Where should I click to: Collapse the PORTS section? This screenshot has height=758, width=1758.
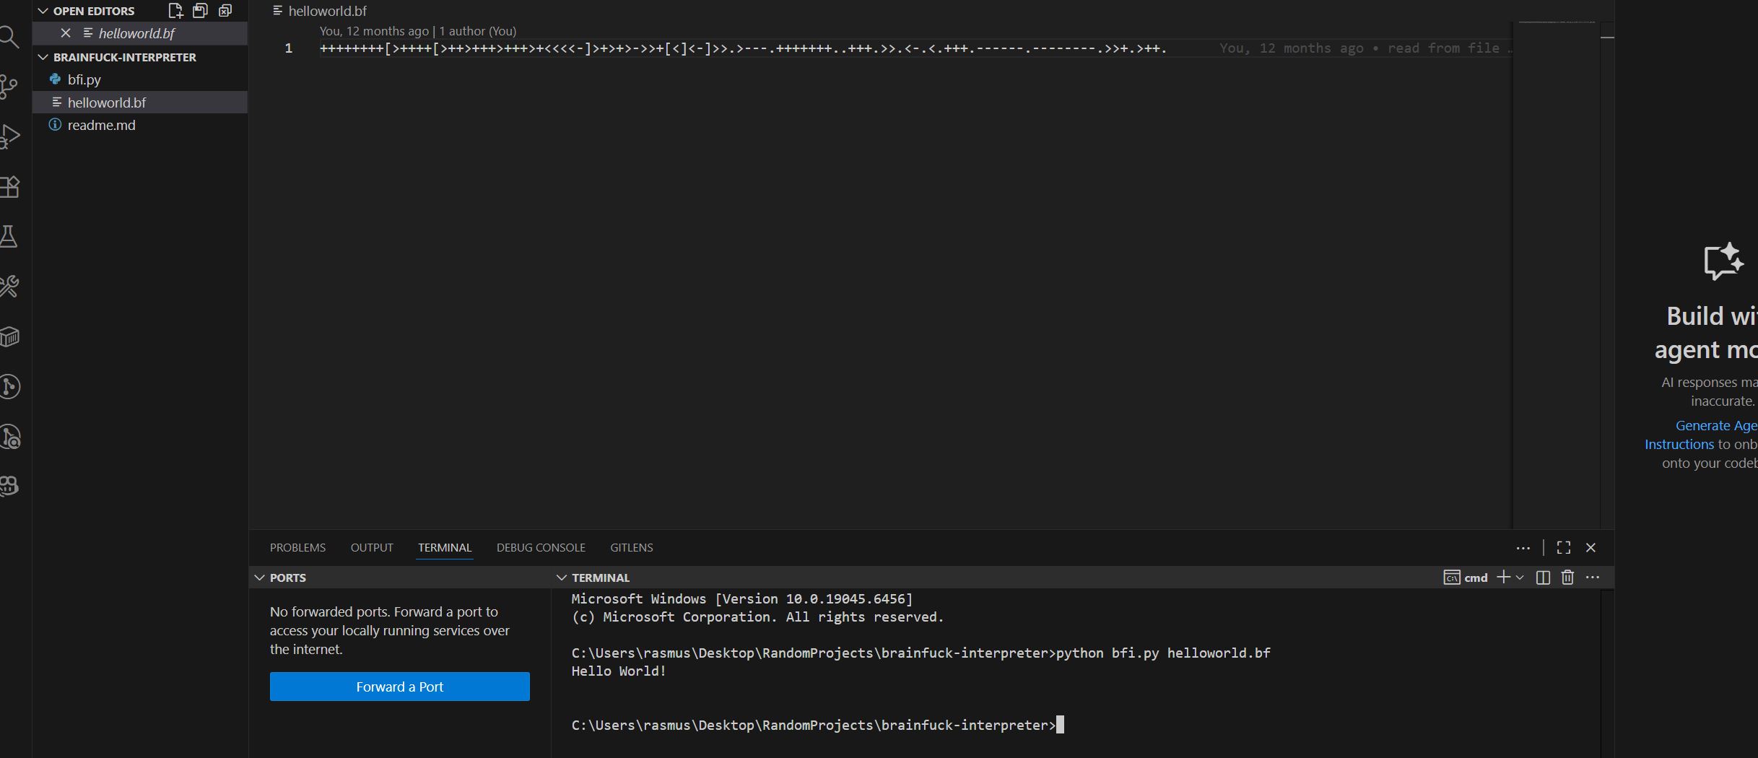(x=259, y=578)
